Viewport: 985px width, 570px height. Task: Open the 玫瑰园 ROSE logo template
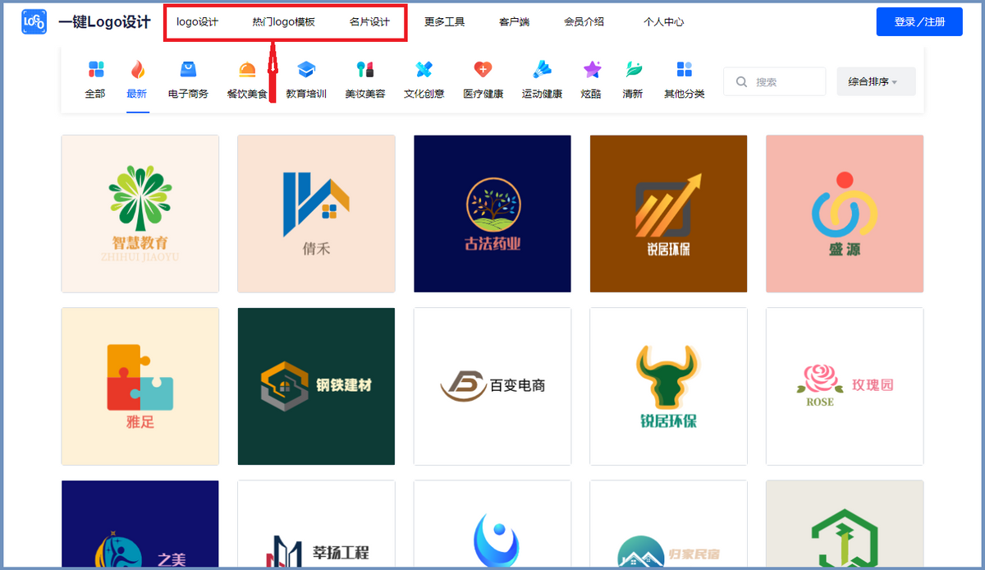[845, 387]
